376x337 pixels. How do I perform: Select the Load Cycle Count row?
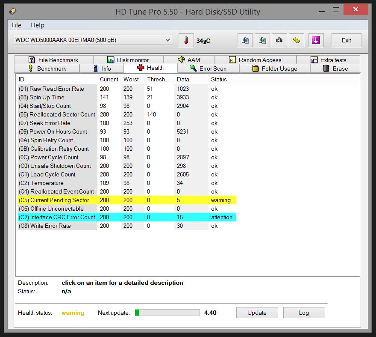tap(127, 174)
